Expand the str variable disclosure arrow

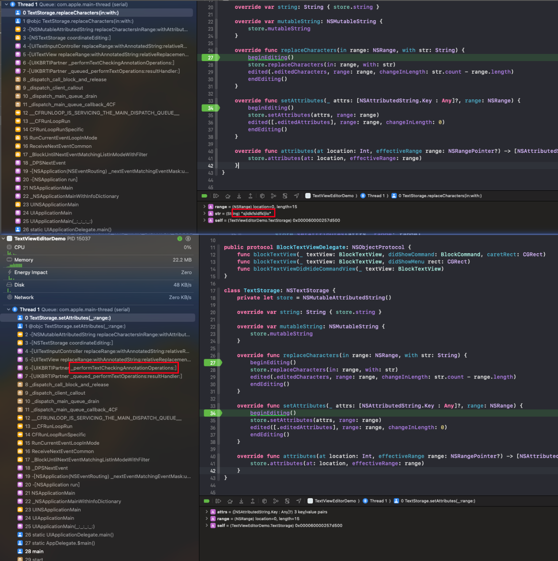[204, 214]
